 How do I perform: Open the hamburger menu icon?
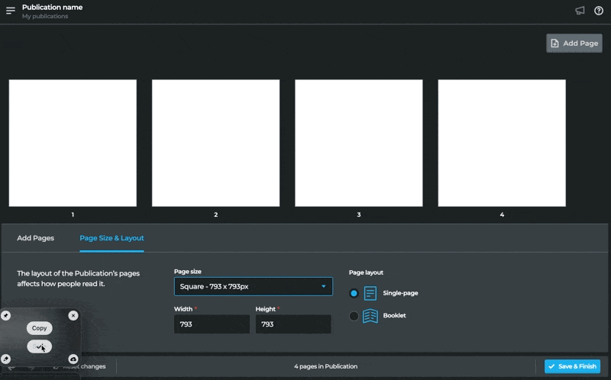[11, 11]
